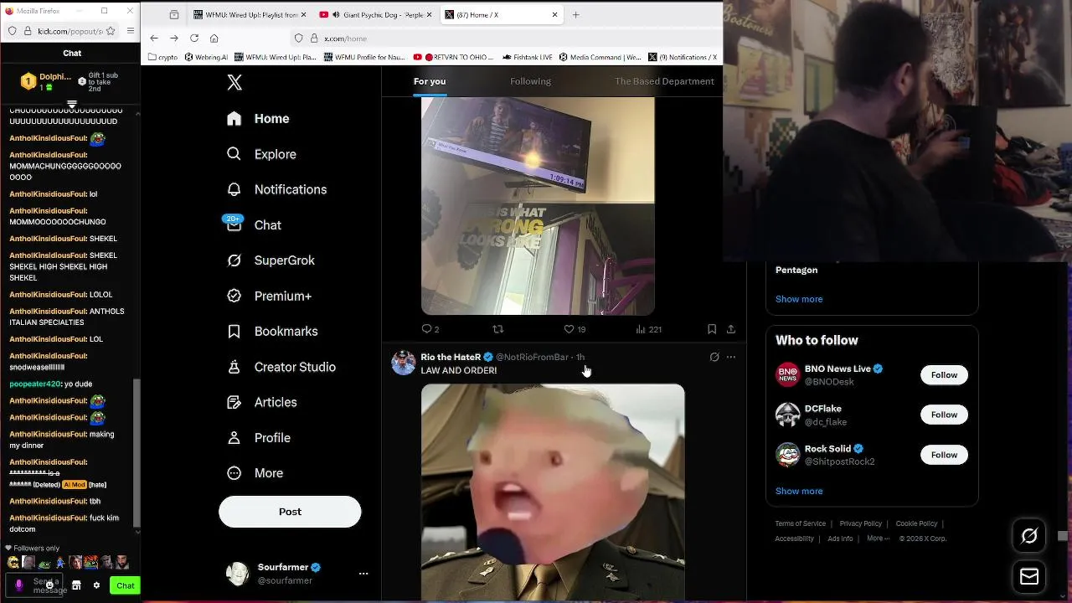Viewport: 1072px width, 603px height.
Task: Open the LAW AND ORDER post image
Action: 553,492
